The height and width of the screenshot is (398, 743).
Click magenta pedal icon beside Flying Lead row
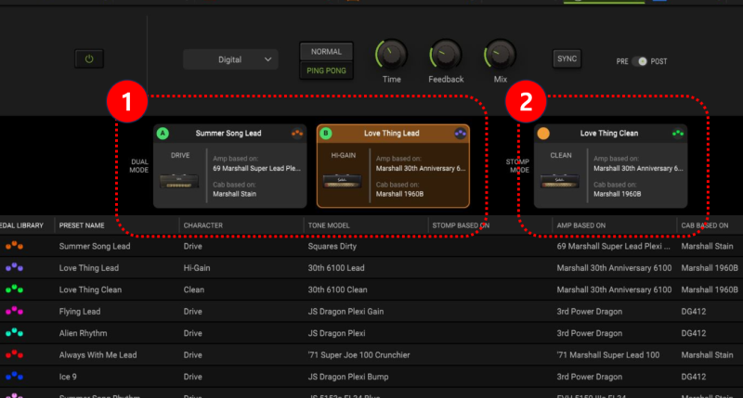[x=15, y=311]
